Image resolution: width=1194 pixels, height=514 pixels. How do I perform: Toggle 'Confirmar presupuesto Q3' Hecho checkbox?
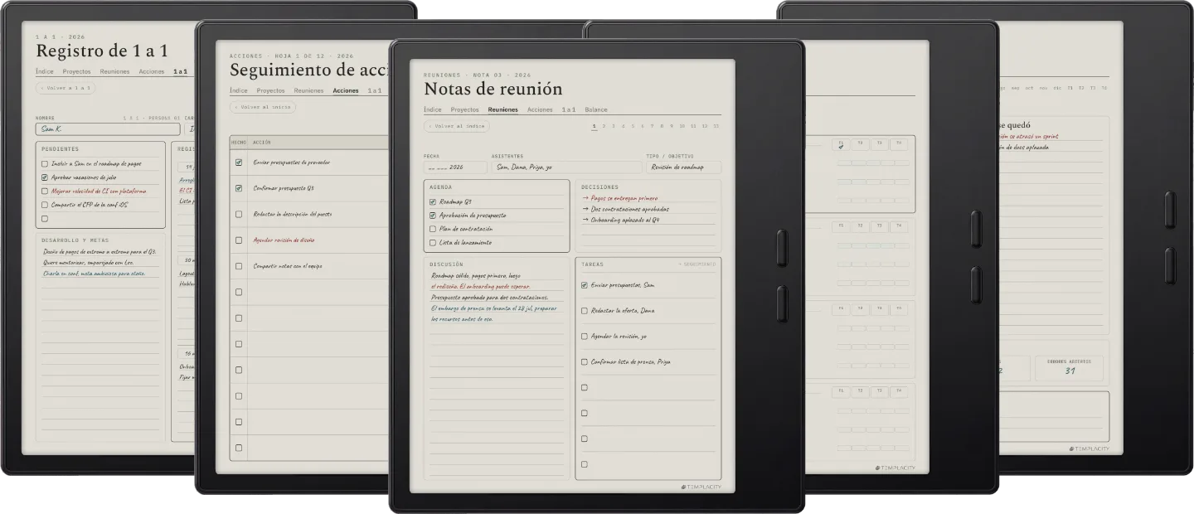click(x=239, y=188)
